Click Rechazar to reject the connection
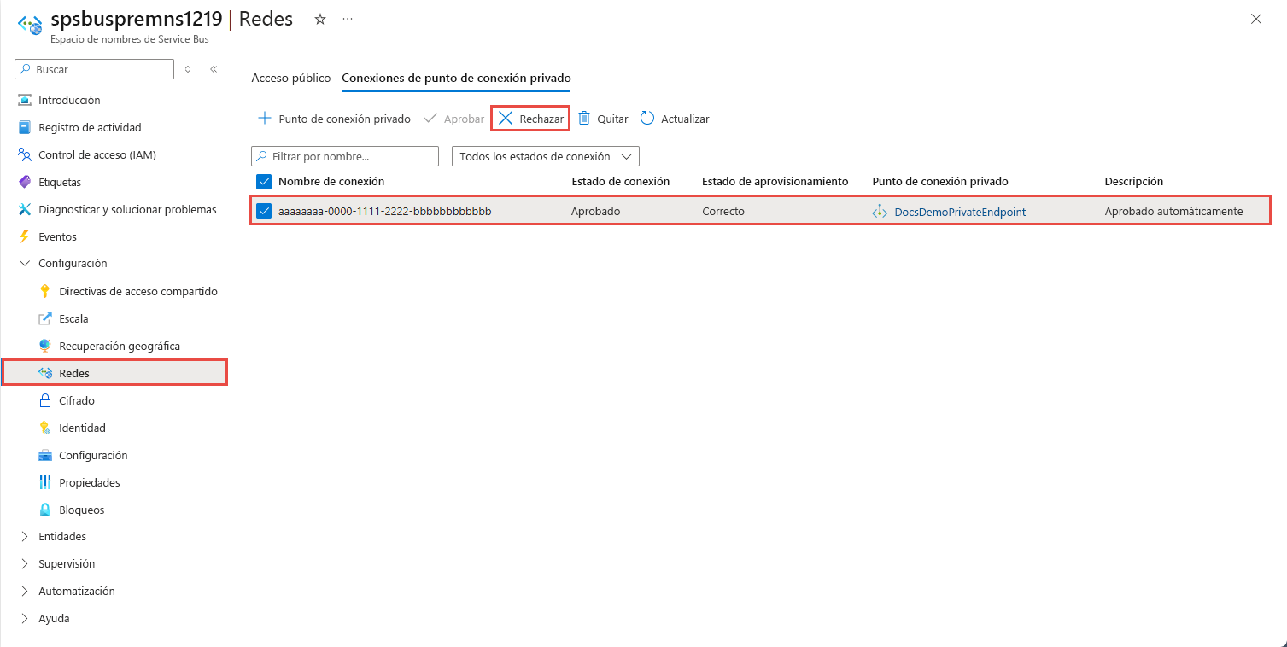 coord(530,119)
